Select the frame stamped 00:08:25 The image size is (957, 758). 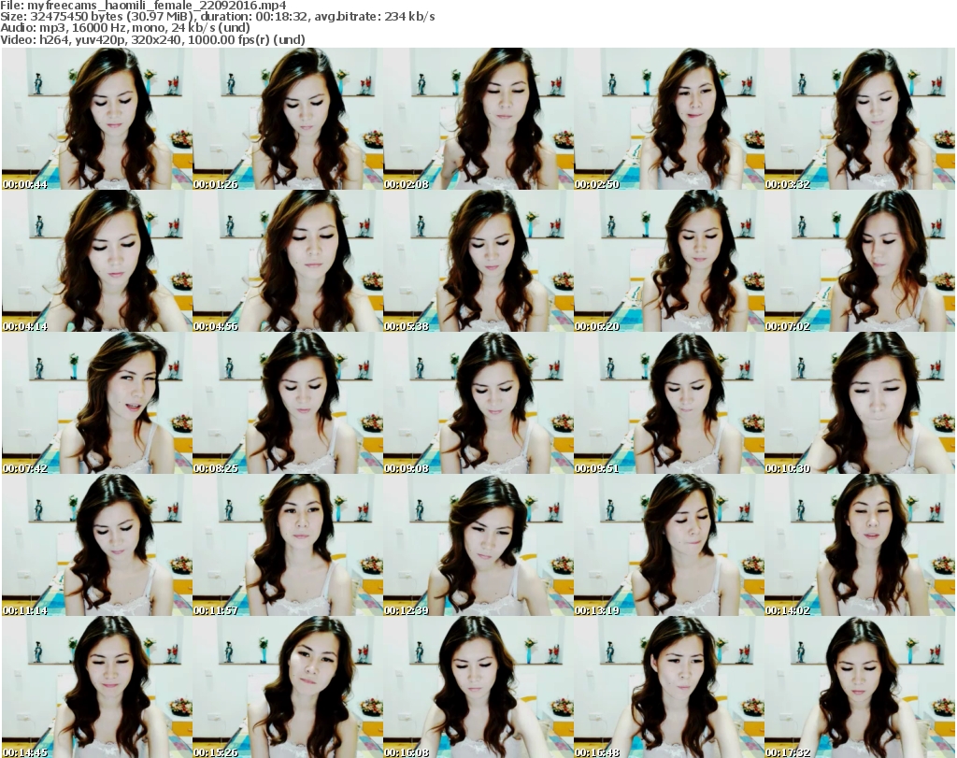click(x=288, y=404)
